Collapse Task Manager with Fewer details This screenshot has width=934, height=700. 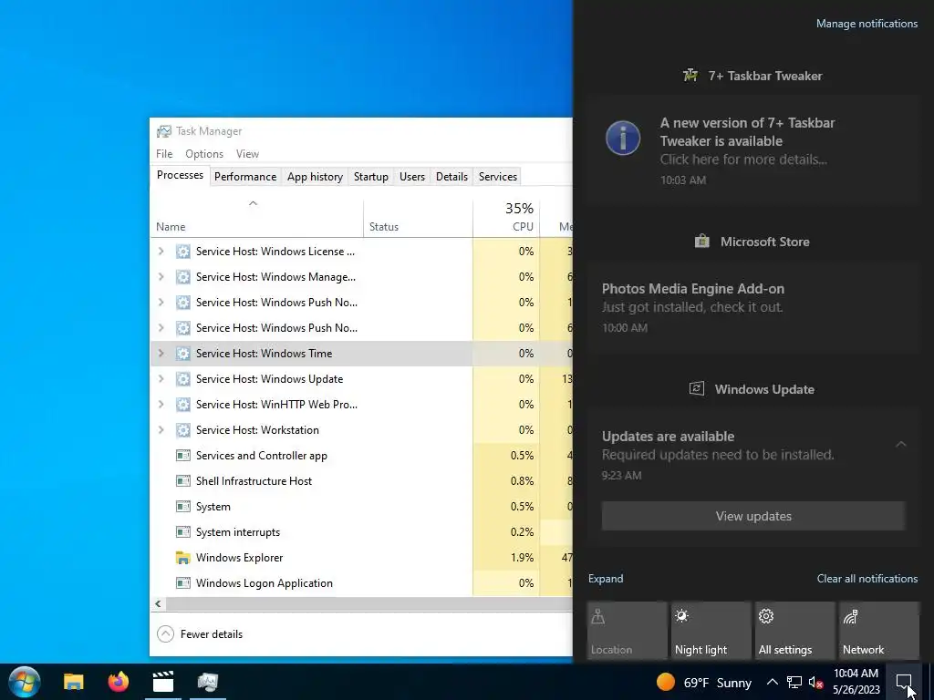200,634
